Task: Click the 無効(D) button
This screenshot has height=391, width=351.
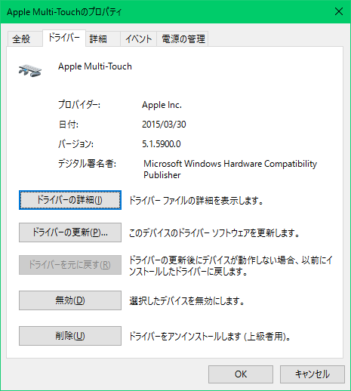Action: click(70, 300)
